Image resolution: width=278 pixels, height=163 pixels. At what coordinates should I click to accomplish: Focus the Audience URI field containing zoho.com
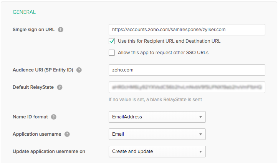(x=187, y=70)
